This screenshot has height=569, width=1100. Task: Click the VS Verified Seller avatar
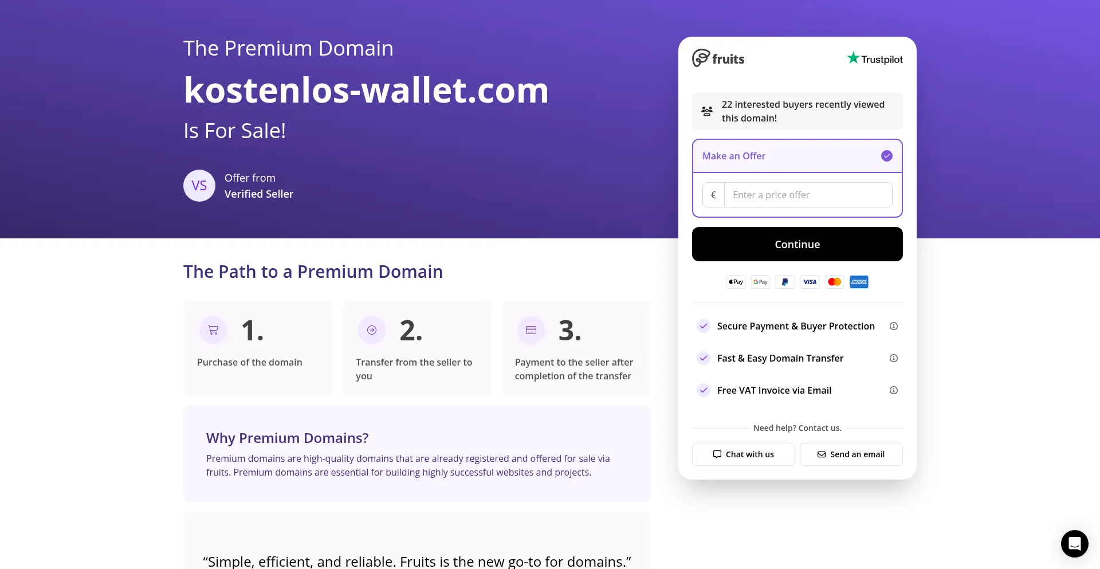[199, 186]
